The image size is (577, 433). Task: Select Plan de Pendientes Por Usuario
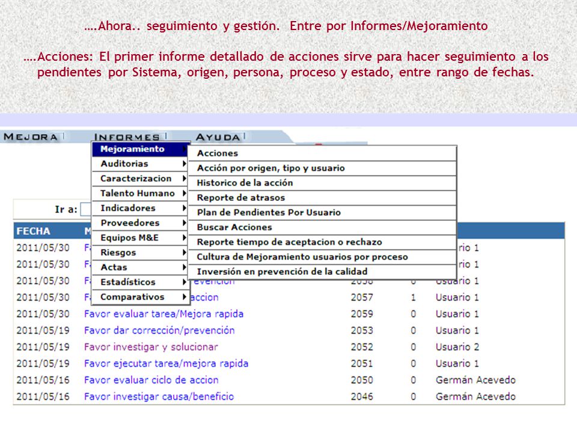coord(322,212)
